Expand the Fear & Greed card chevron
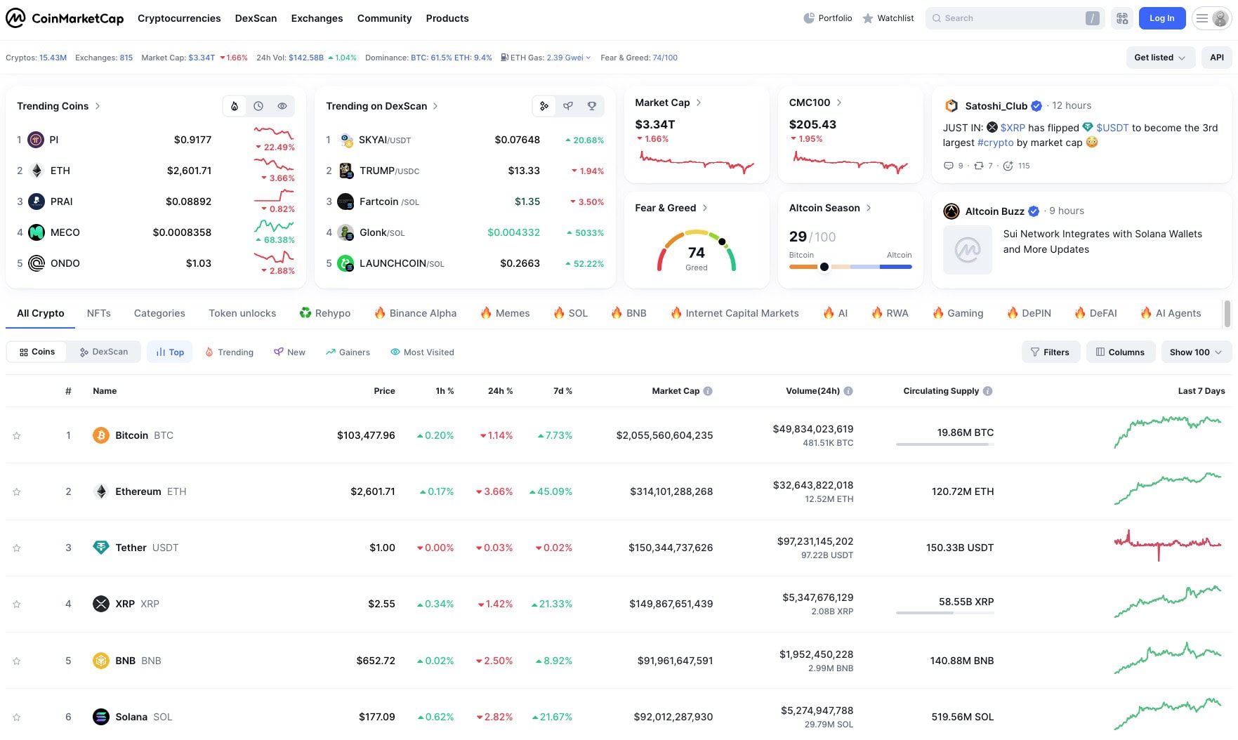The height and width of the screenshot is (740, 1238). [705, 208]
